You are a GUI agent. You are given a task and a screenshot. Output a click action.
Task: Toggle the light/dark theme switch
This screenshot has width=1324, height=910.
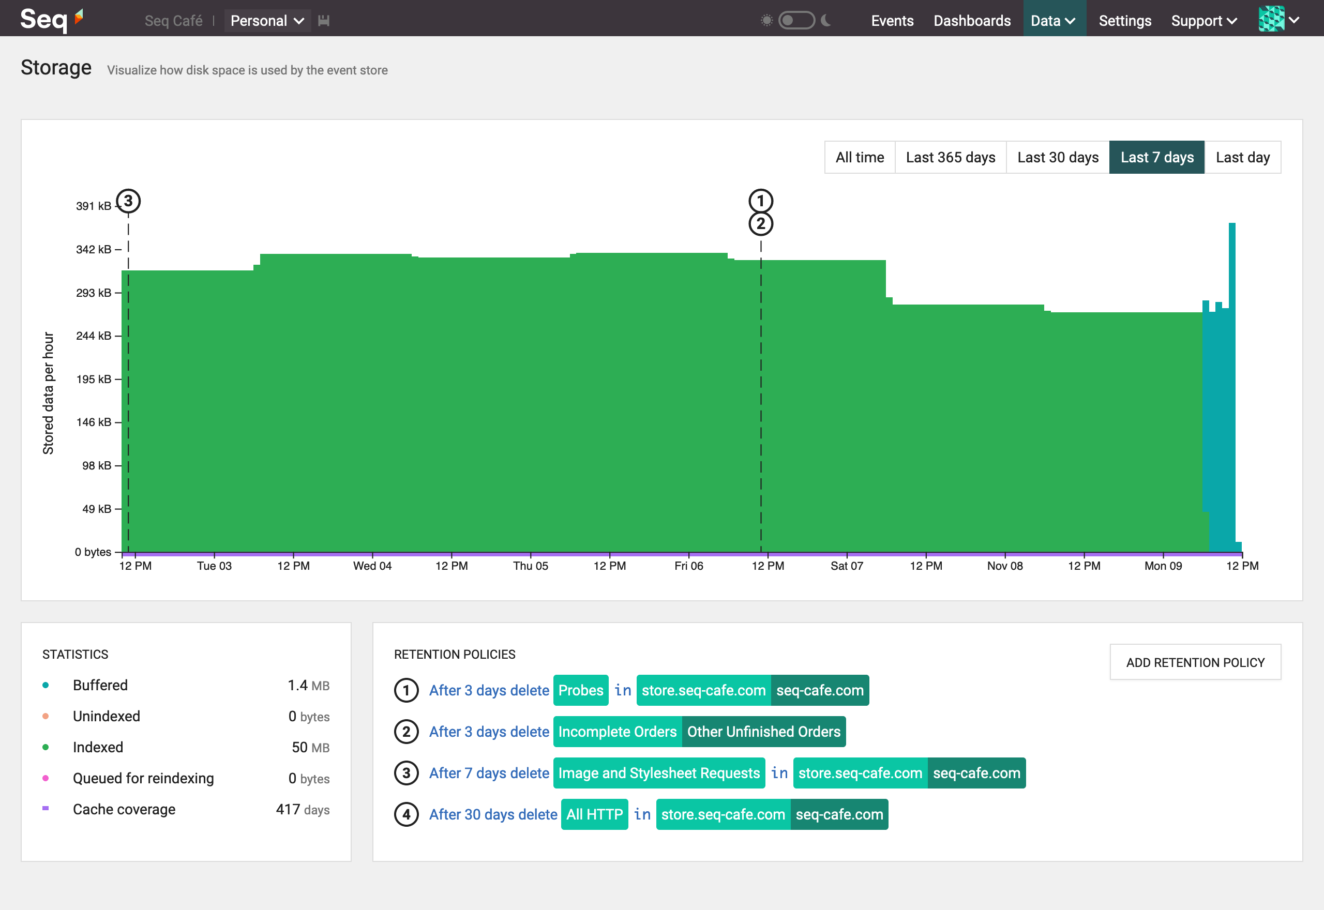click(796, 21)
